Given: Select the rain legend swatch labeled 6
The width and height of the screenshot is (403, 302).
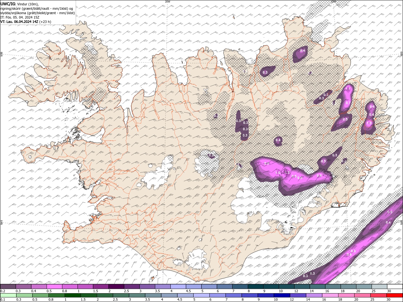Looking at the screenshot, I should [x=218, y=295].
